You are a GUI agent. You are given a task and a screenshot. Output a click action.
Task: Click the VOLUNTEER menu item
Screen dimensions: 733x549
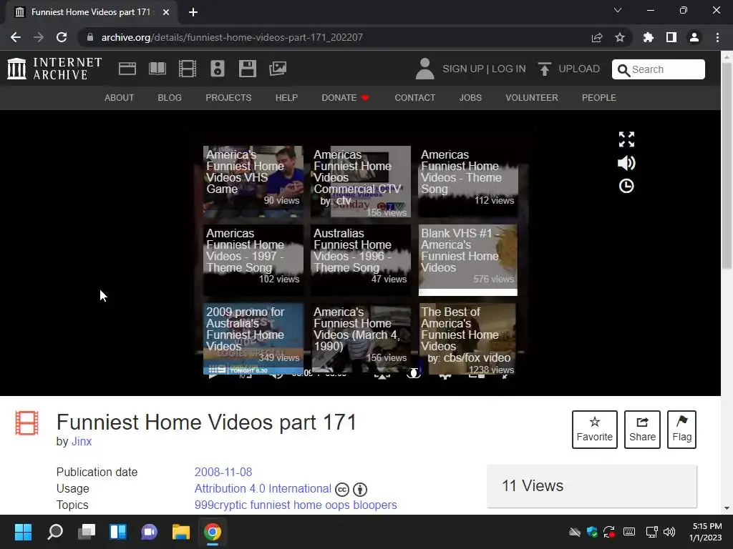pyautogui.click(x=532, y=97)
